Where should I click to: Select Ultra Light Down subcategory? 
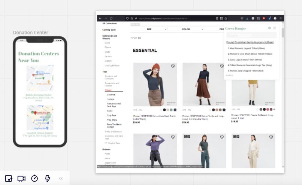[x=112, y=66]
